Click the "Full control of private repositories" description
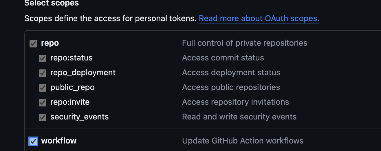The height and width of the screenshot is (151, 381). click(x=244, y=43)
